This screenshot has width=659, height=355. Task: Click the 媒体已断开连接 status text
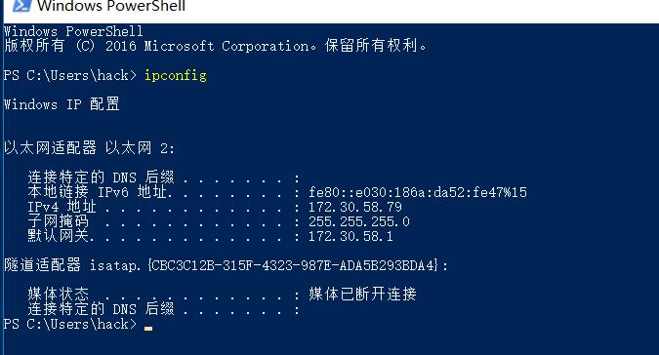click(x=362, y=294)
